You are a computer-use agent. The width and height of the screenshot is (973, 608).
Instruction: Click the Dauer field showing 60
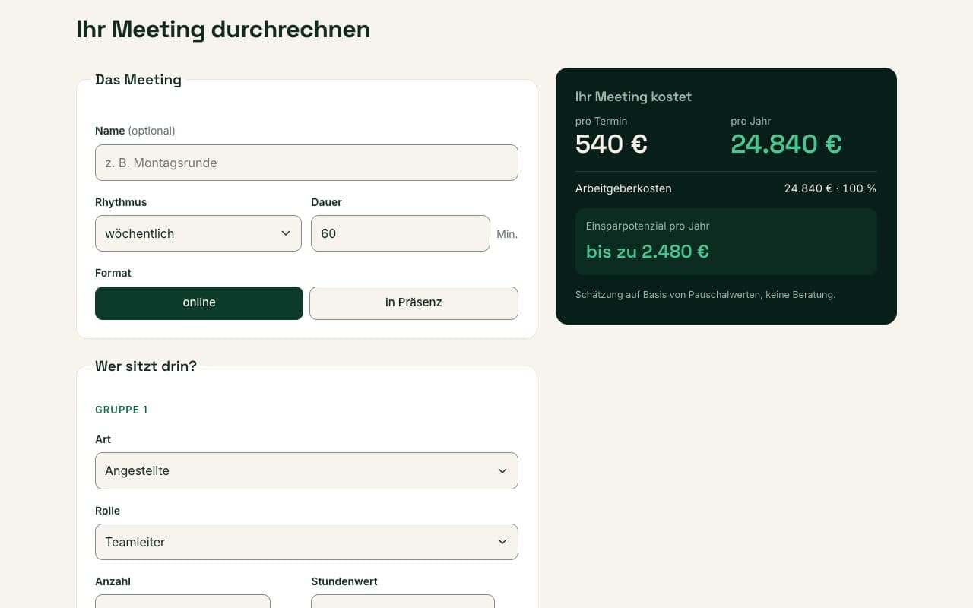pos(401,233)
